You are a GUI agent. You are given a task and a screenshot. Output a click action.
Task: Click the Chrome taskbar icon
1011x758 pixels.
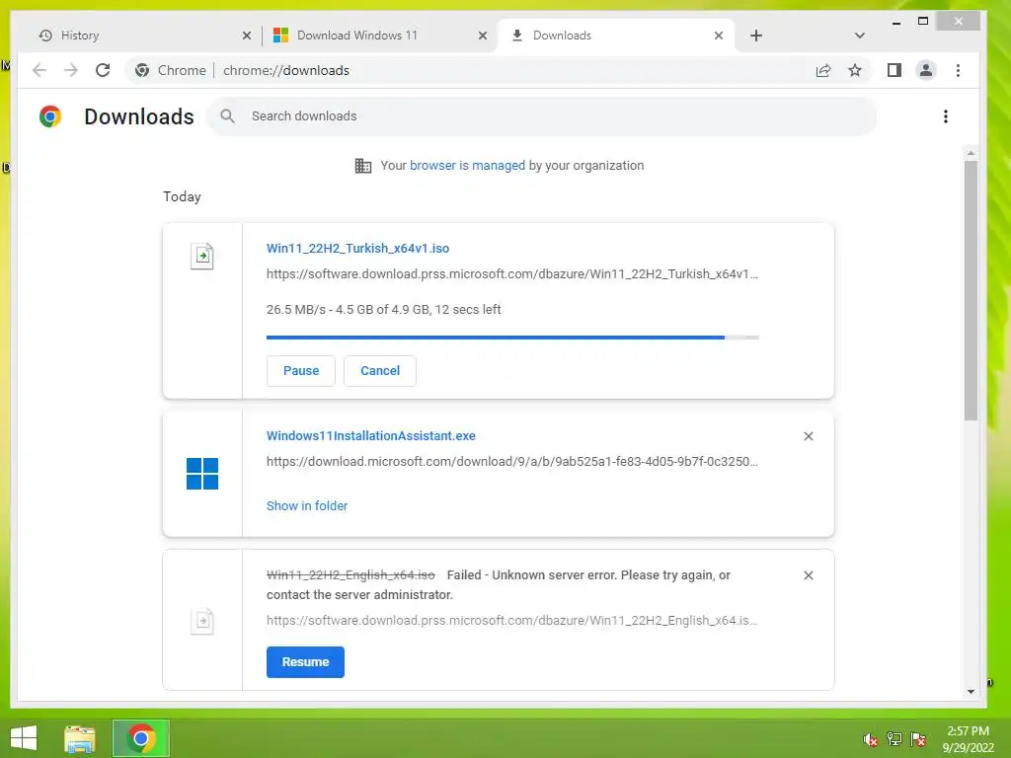[141, 738]
